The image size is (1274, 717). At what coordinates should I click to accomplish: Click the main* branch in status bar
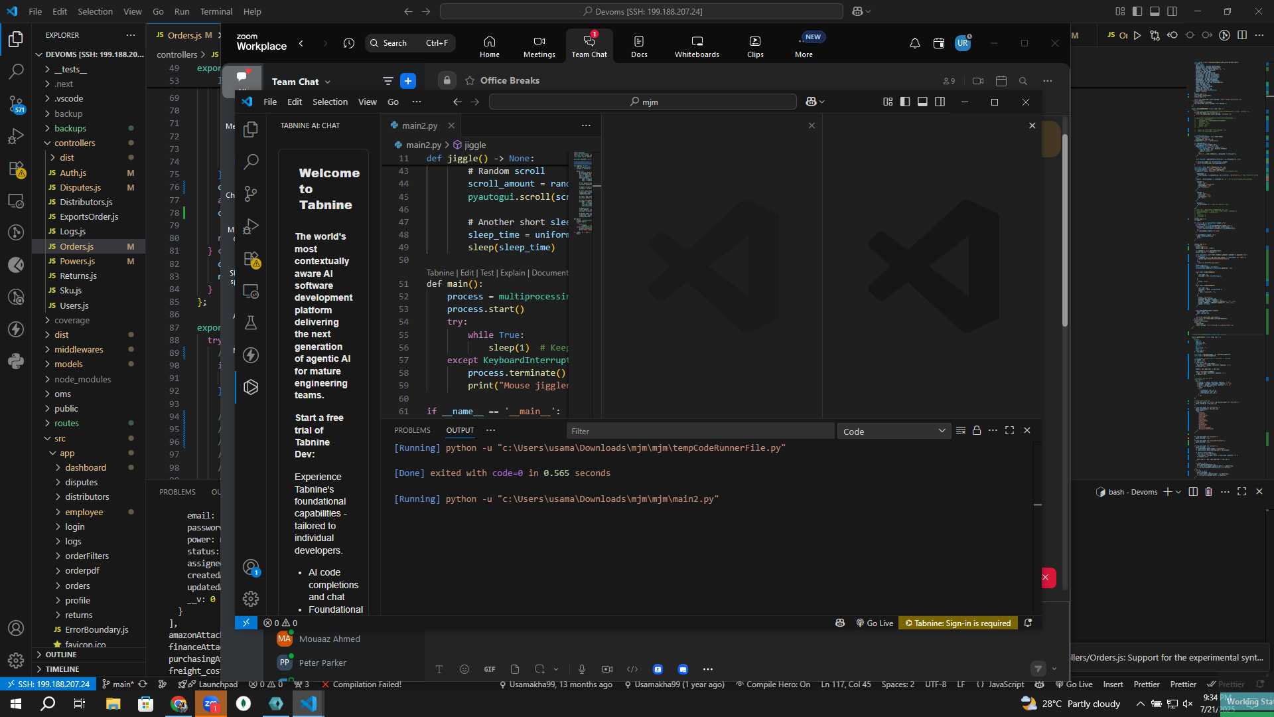(117, 684)
